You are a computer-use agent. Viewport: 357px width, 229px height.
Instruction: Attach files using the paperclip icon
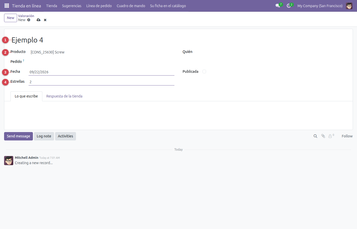click(x=323, y=136)
